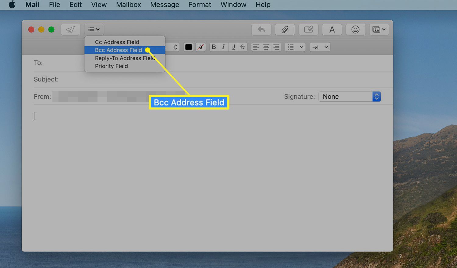Minimize the compose window with yellow button
The image size is (457, 268).
coord(41,29)
